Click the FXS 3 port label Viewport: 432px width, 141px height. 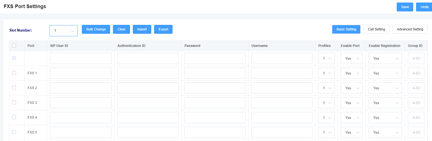pos(32,103)
